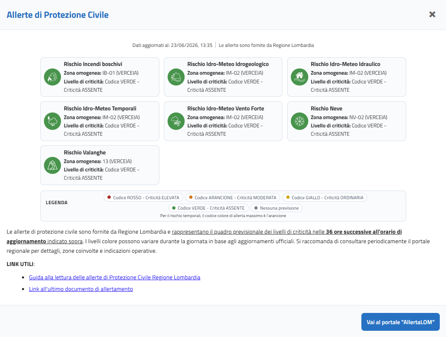Open the guide to reading Protezione Civile alerts

point(115,277)
